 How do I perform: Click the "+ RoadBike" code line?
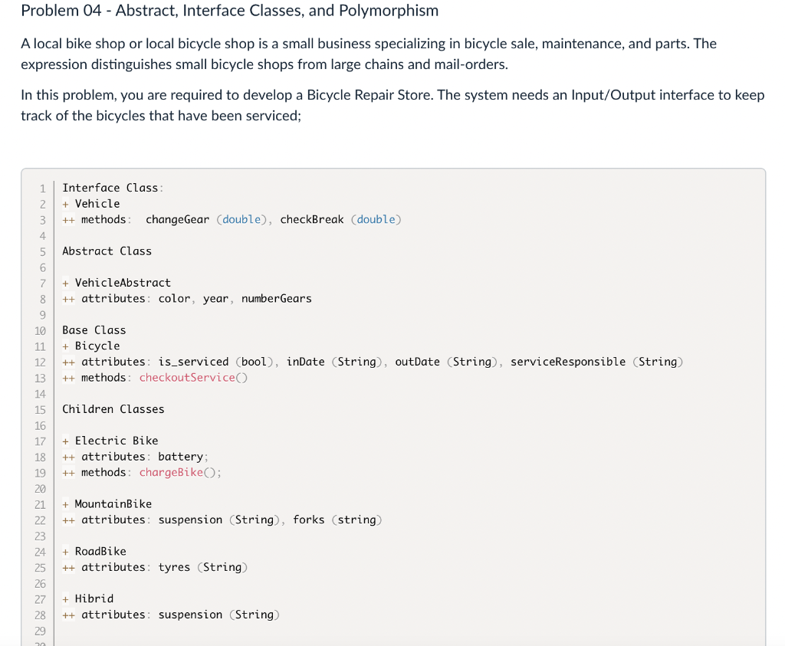(94, 552)
